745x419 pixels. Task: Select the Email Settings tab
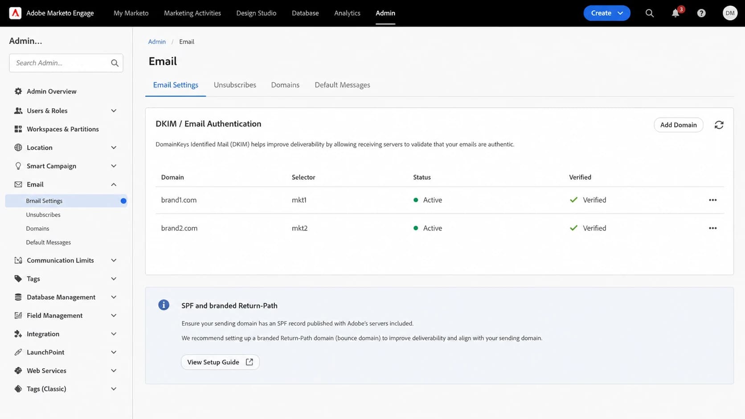pyautogui.click(x=176, y=85)
